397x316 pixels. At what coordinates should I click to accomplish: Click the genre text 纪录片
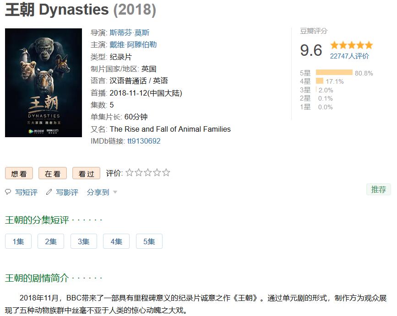pos(120,57)
